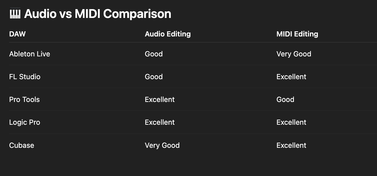Select the DAW column header
Screen dimensions: 377x176
point(17,34)
